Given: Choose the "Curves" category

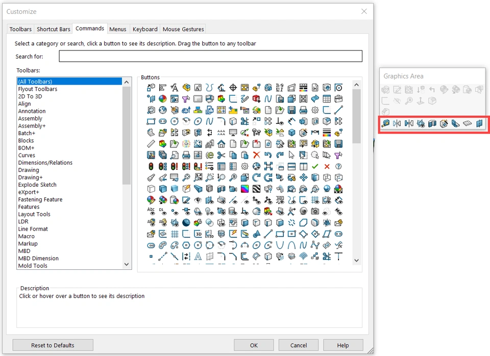Looking at the screenshot, I should click(x=27, y=155).
